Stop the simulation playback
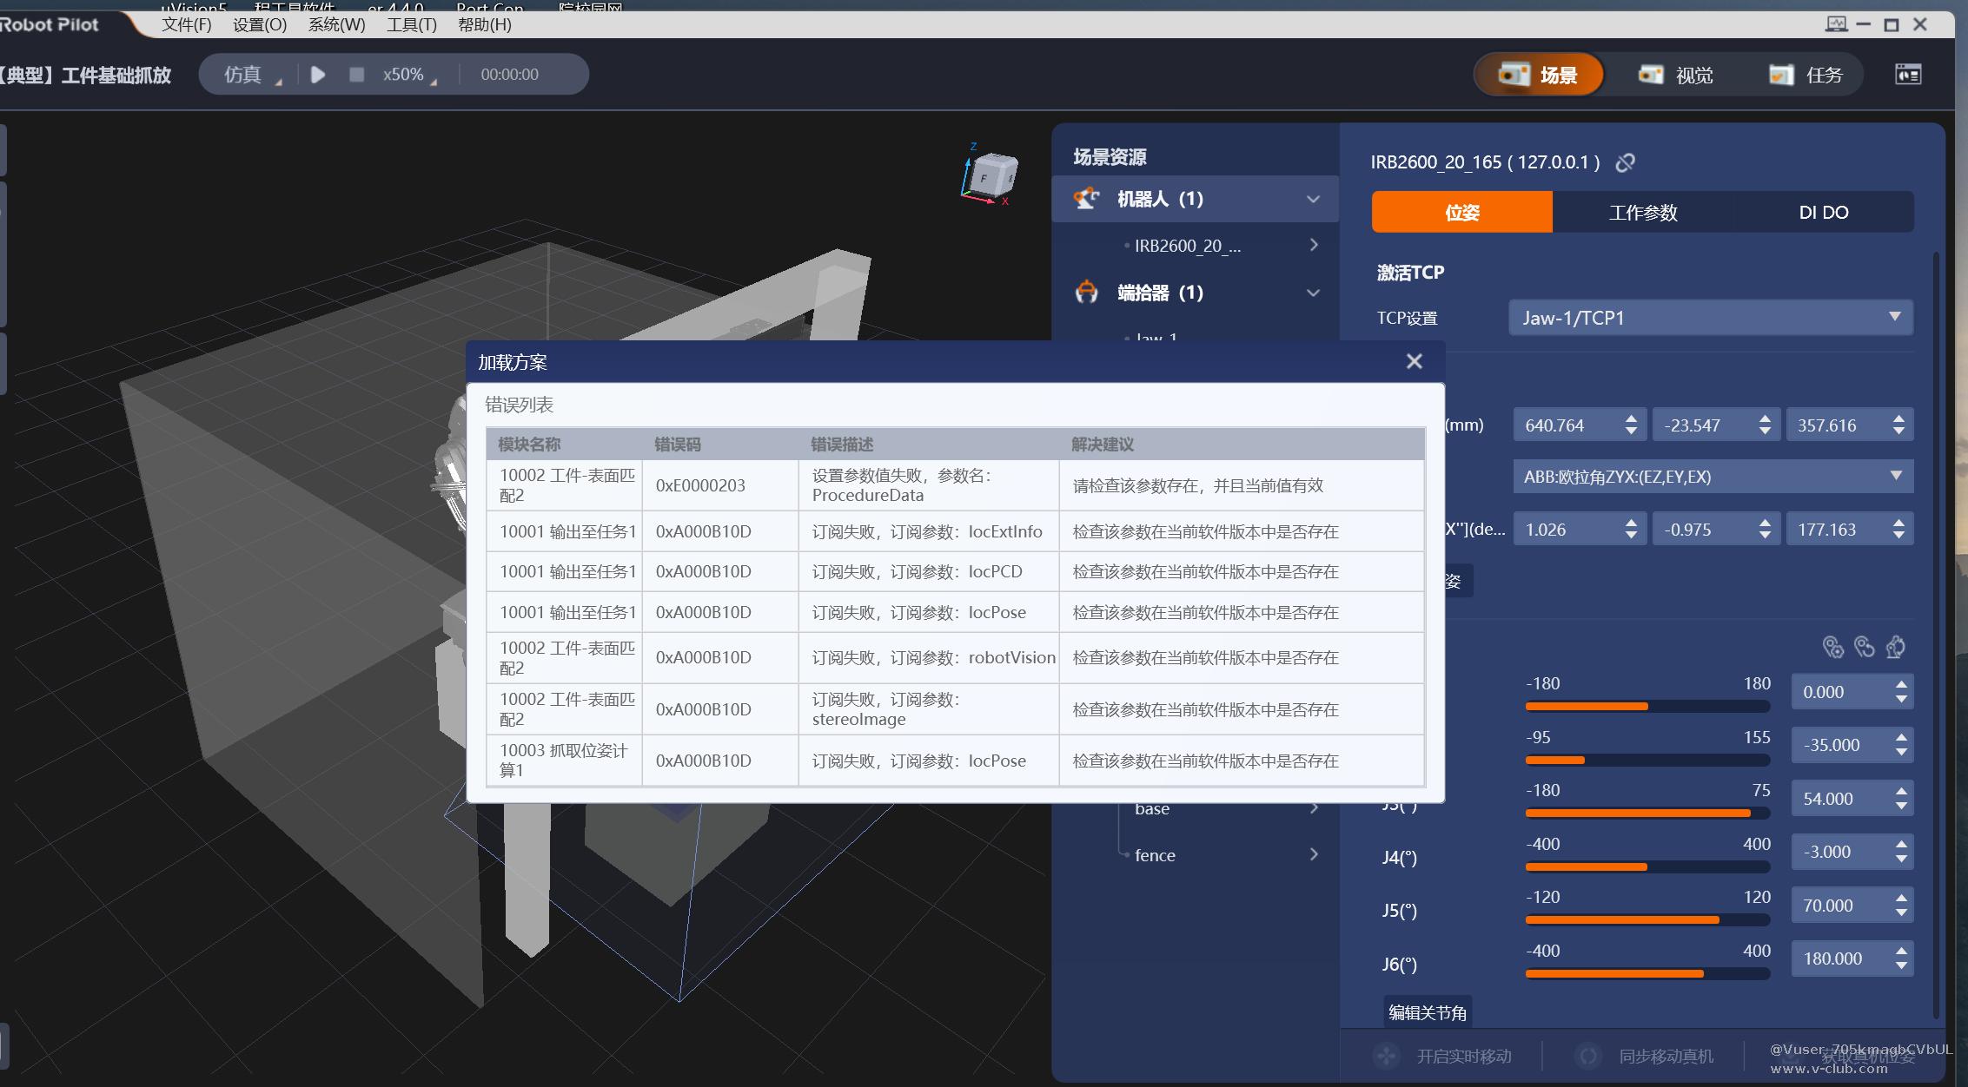The height and width of the screenshot is (1087, 1968). pyautogui.click(x=356, y=75)
